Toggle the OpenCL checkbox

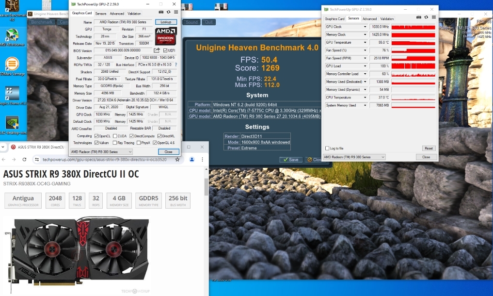pos(96,136)
